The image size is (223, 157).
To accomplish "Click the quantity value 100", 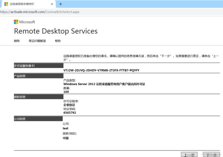I will (x=66, y=92).
